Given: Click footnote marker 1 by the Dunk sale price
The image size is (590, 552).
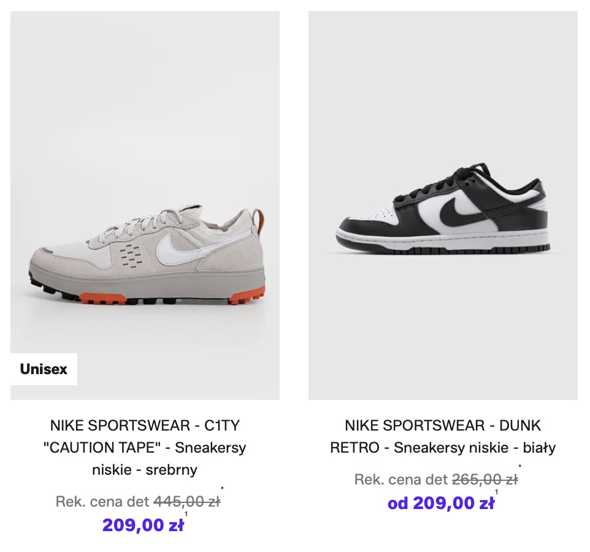Looking at the screenshot, I should pos(497,493).
